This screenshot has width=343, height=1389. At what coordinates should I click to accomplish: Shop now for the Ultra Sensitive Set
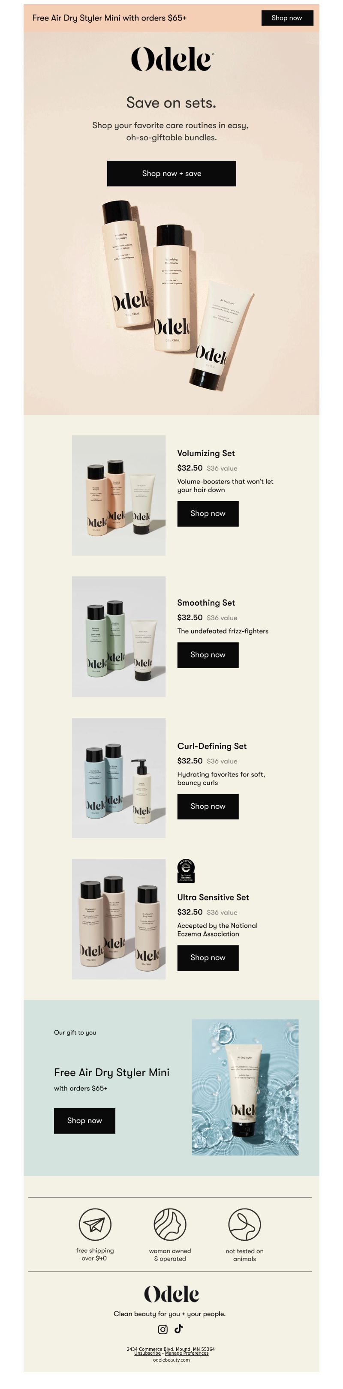[x=208, y=958]
